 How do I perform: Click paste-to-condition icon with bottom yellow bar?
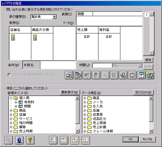click(86, 140)
